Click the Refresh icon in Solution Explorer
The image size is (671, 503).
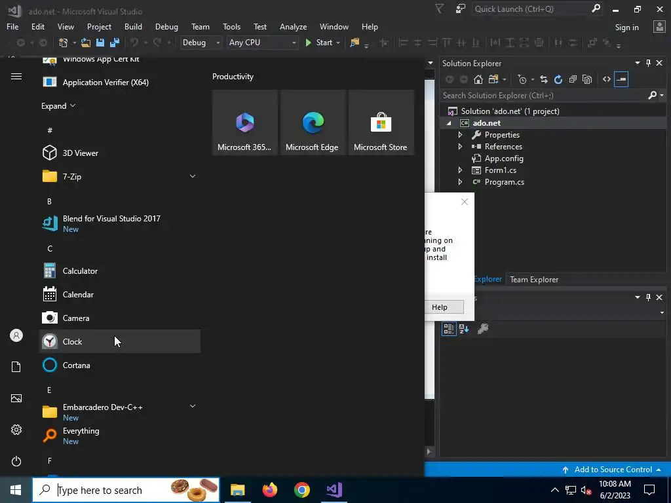click(558, 79)
